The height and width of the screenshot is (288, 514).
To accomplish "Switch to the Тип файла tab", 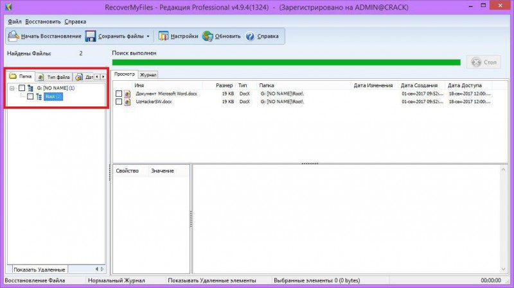I will tap(54, 77).
